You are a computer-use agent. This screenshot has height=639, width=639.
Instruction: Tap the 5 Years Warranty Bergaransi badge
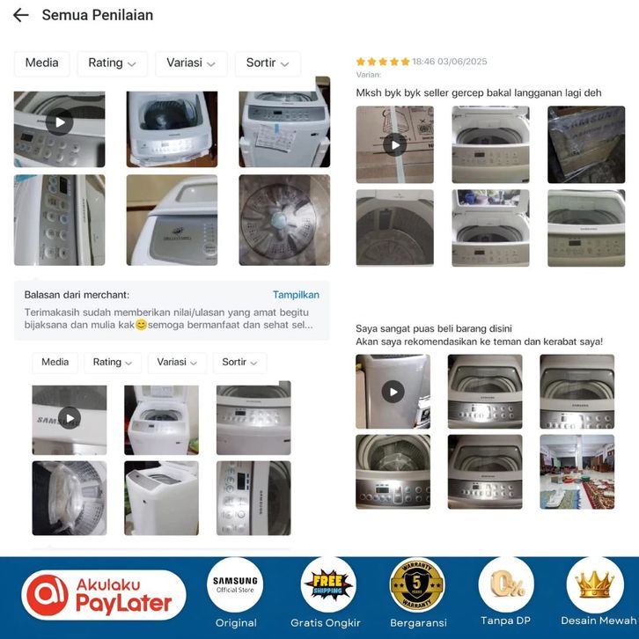417,594
